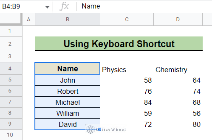Click the cell containing William

pyautogui.click(x=67, y=113)
